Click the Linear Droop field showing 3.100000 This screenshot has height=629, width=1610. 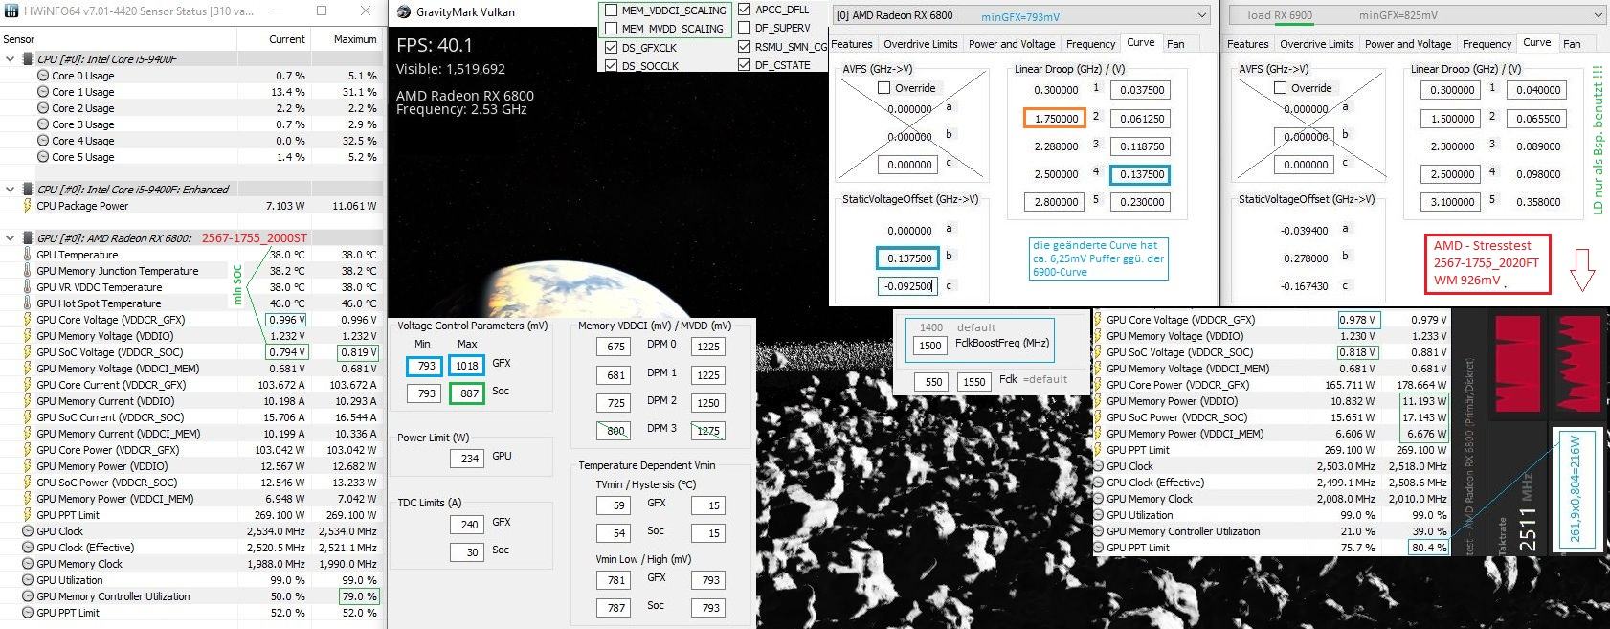[x=1452, y=202]
